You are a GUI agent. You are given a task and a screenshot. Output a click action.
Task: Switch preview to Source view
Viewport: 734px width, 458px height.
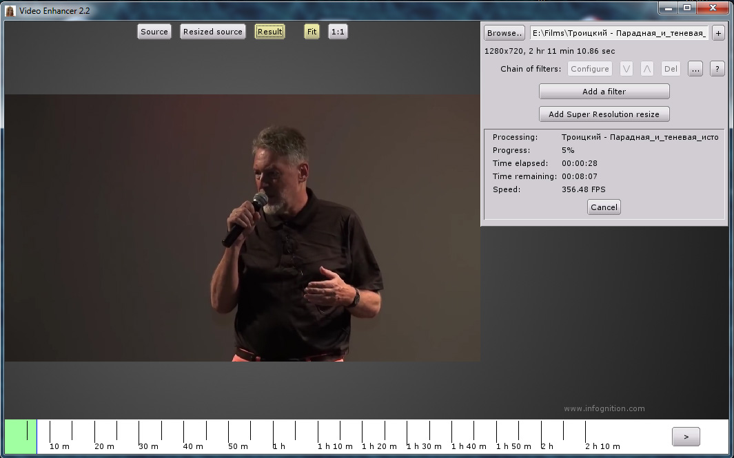point(154,32)
